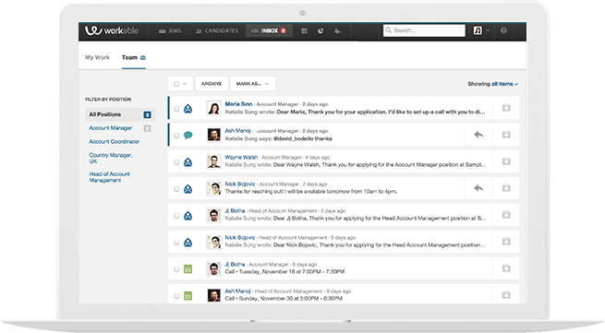Click Ash Manoj's photo on the comment row

[x=213, y=135]
